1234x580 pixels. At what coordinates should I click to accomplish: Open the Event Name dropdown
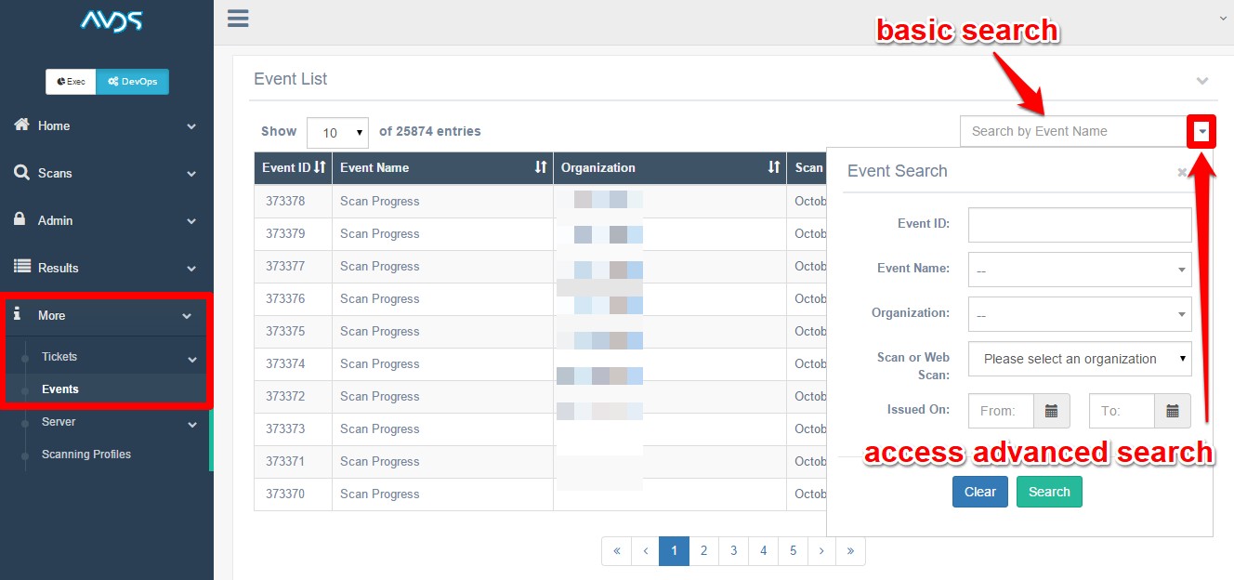point(1080,270)
